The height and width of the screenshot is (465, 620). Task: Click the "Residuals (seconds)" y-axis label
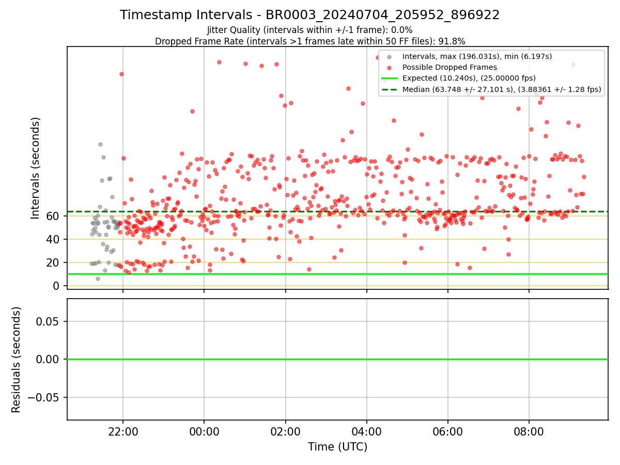point(16,360)
